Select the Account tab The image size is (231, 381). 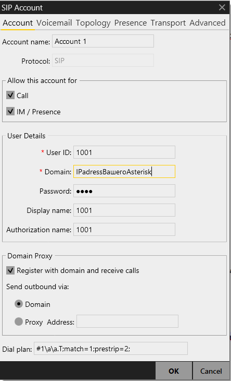click(x=18, y=23)
